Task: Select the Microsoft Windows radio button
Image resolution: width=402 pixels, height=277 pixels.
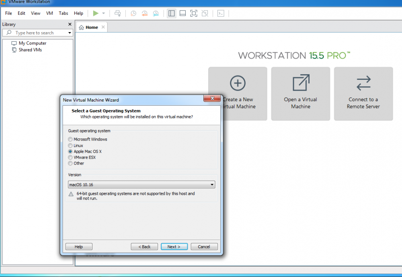Action: (x=70, y=139)
